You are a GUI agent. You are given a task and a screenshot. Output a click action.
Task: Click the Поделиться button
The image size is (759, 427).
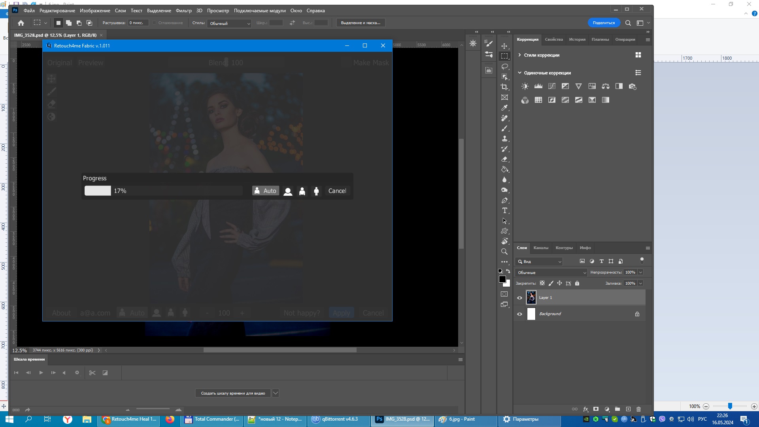click(603, 23)
